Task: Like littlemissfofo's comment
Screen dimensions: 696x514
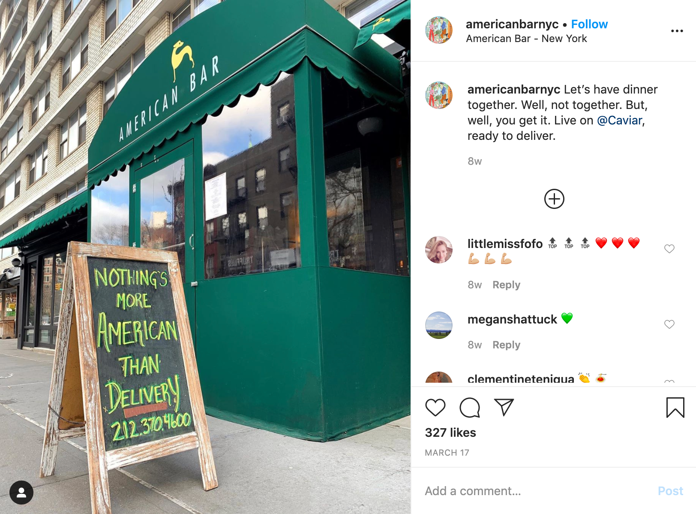Action: [x=669, y=249]
